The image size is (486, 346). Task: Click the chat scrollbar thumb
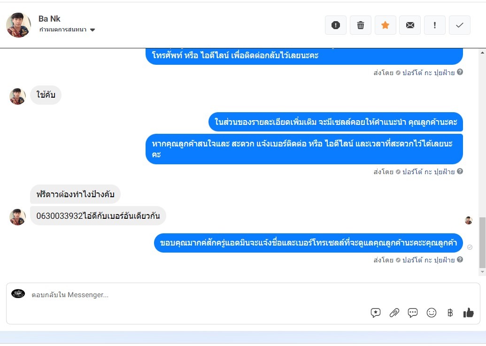tap(482, 243)
